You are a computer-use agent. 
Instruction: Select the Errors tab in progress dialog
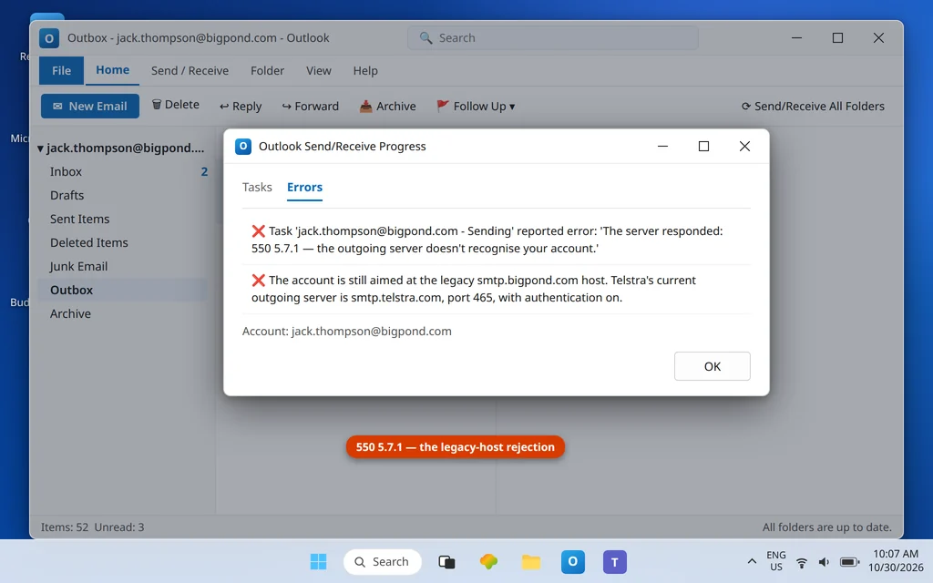point(304,188)
